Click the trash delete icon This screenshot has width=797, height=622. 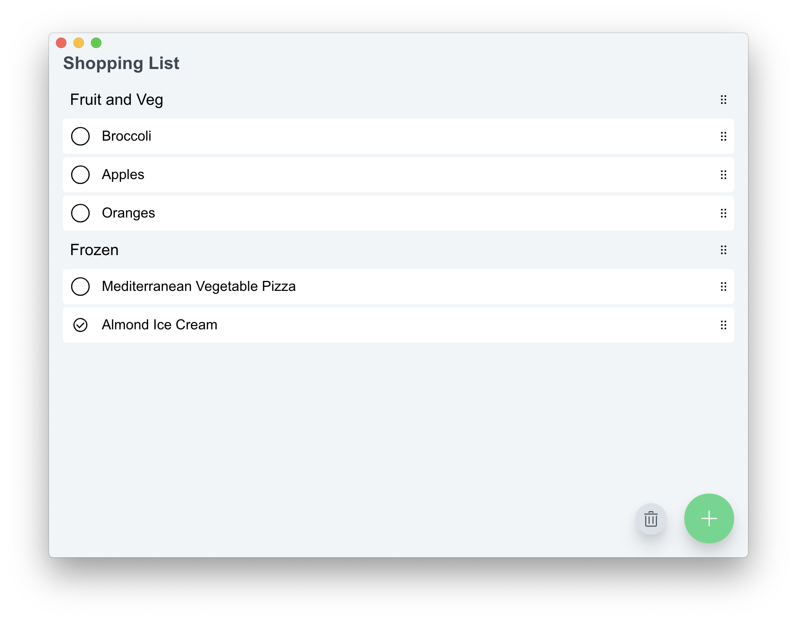click(651, 519)
